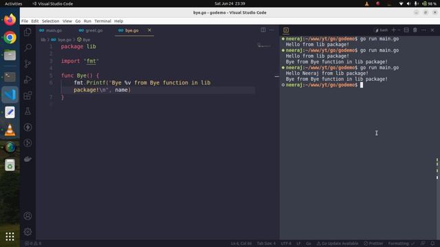Split the editor to the right
Screen dimensions: 440x247
tap(263, 30)
